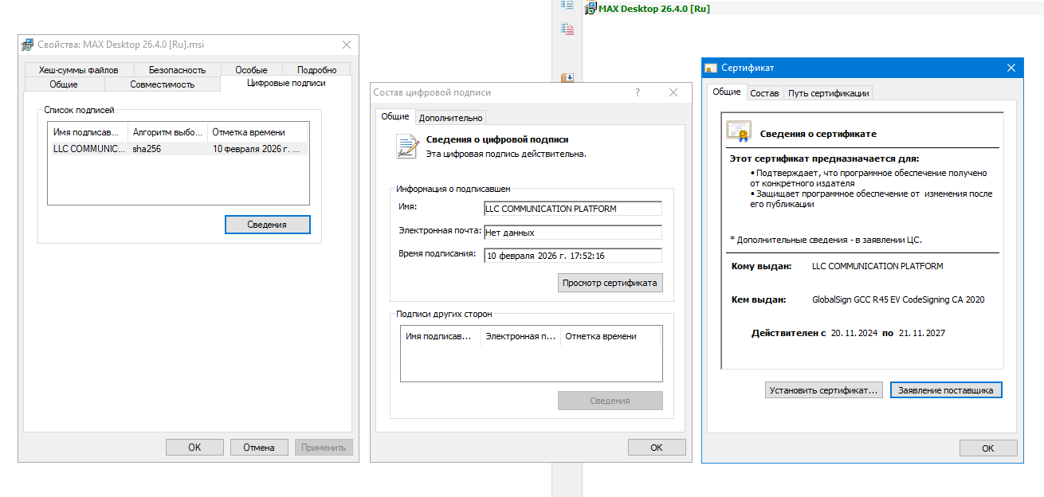This screenshot has height=497, width=1044.
Task: Click the Имя signer name field
Action: 573,209
